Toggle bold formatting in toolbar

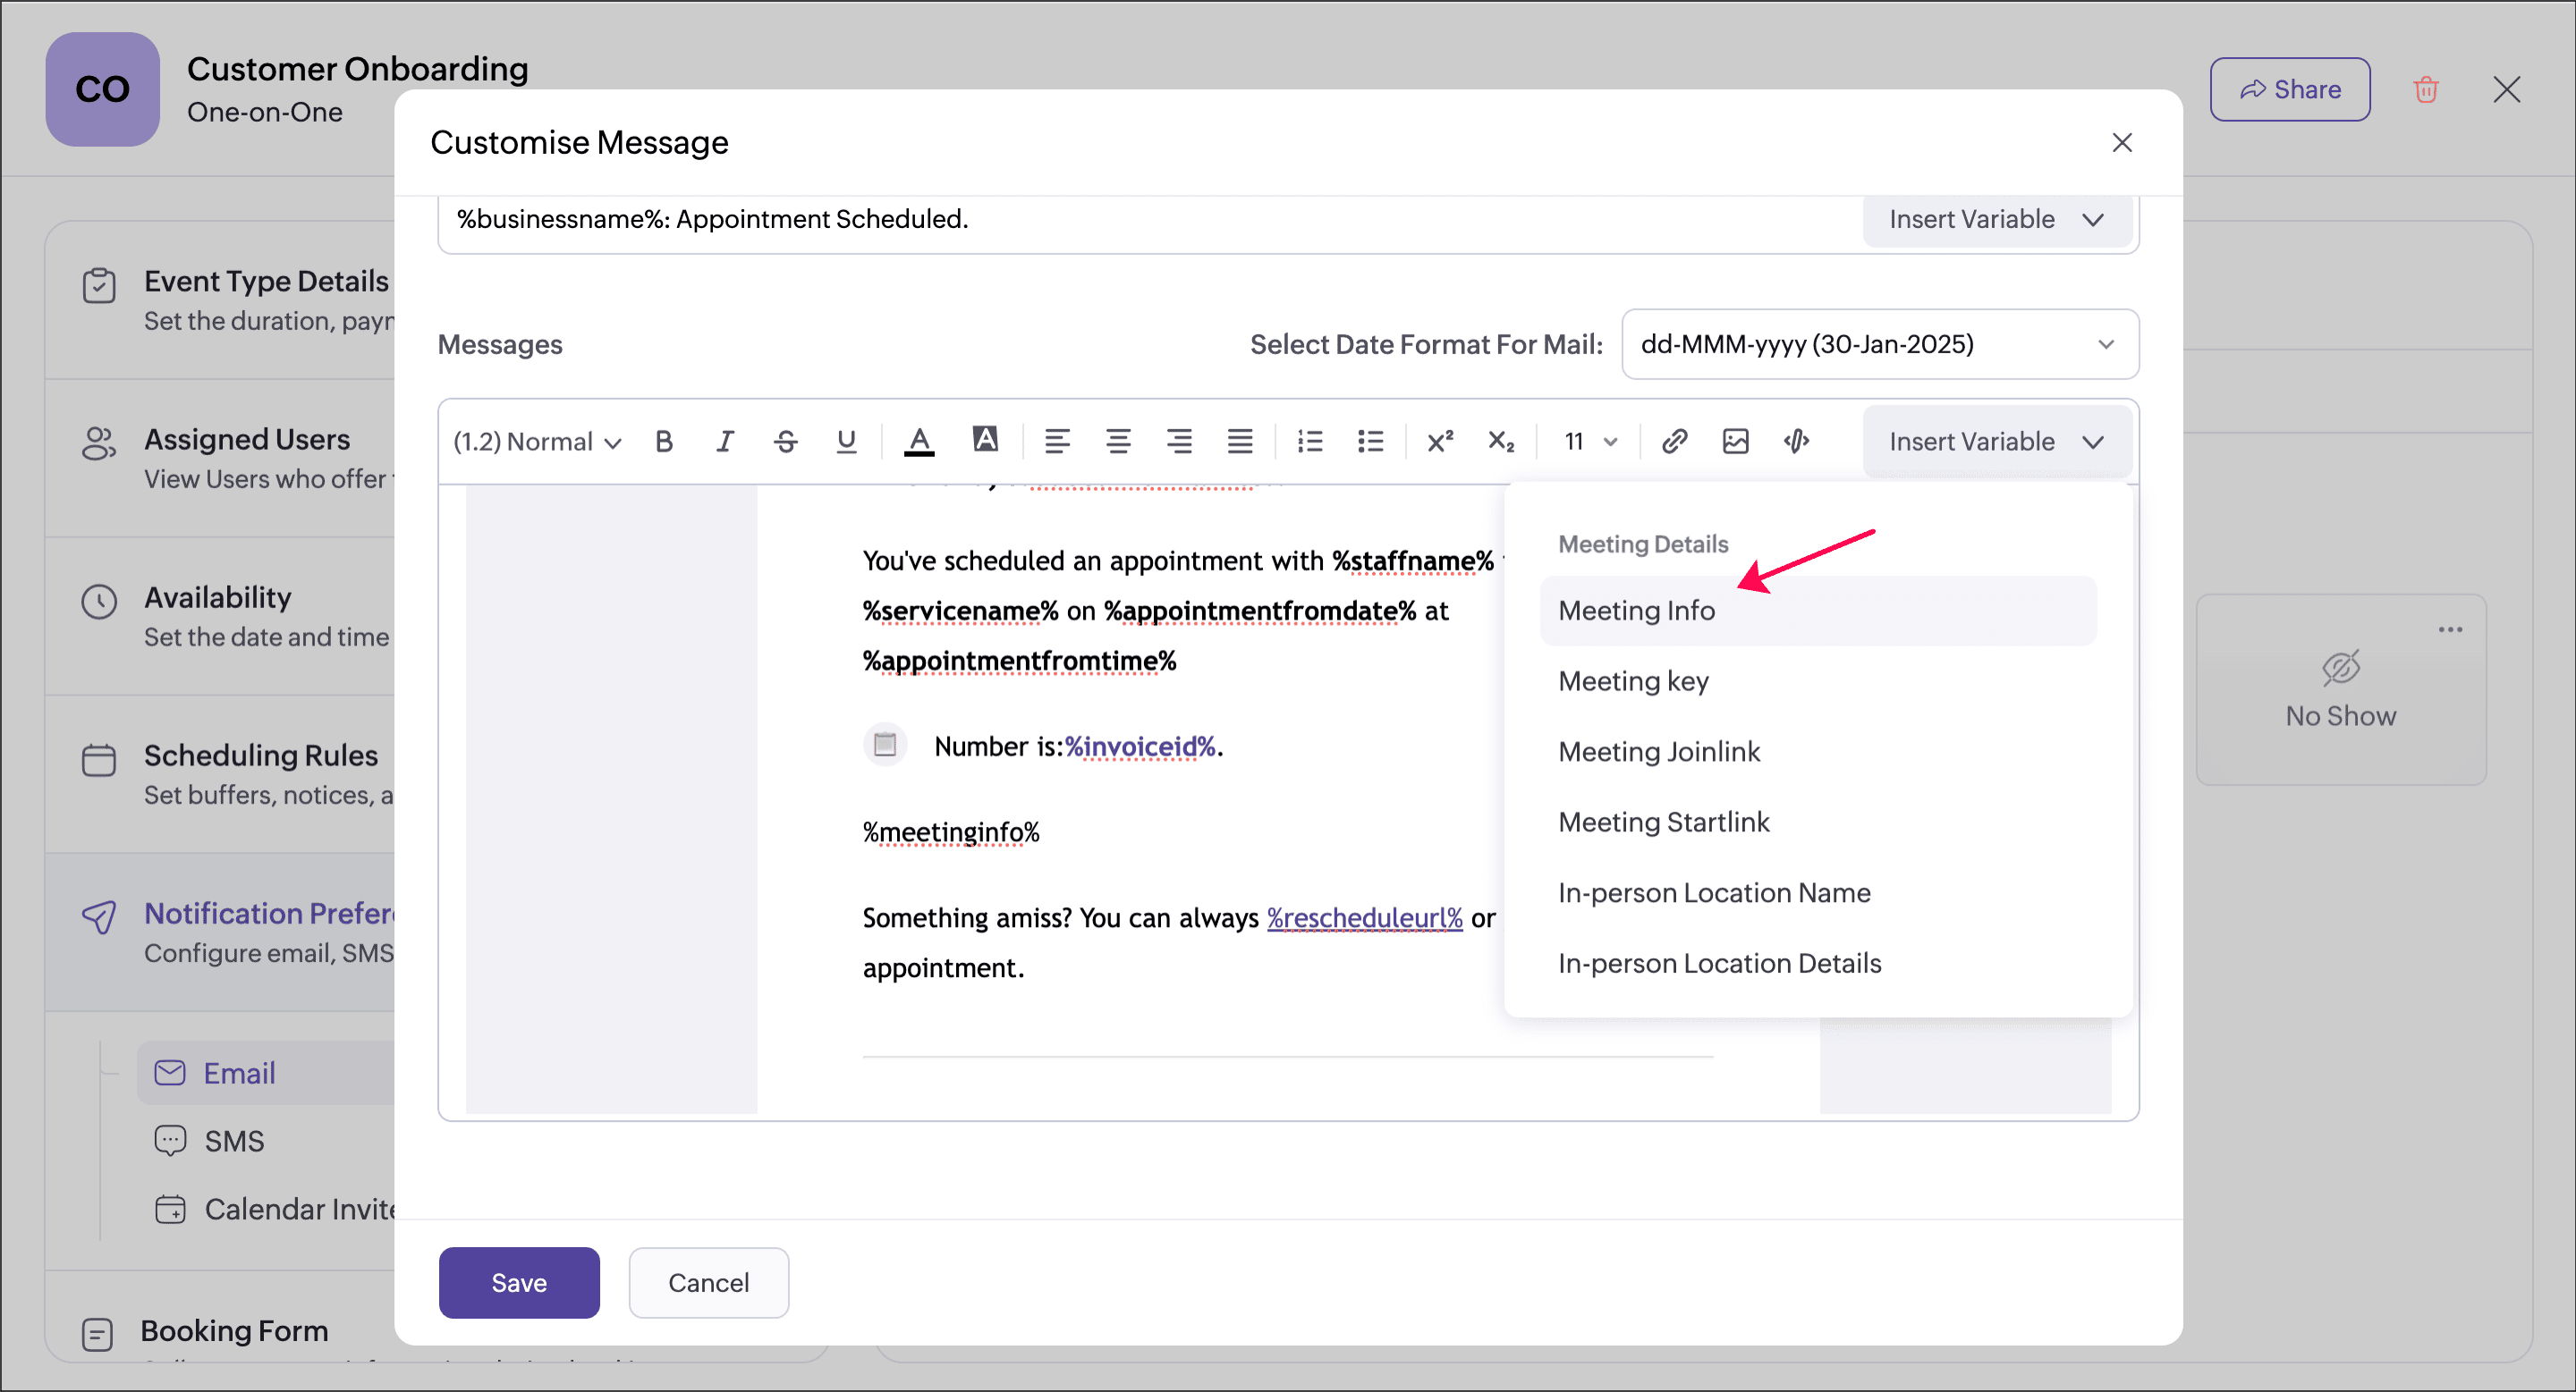[x=664, y=441]
